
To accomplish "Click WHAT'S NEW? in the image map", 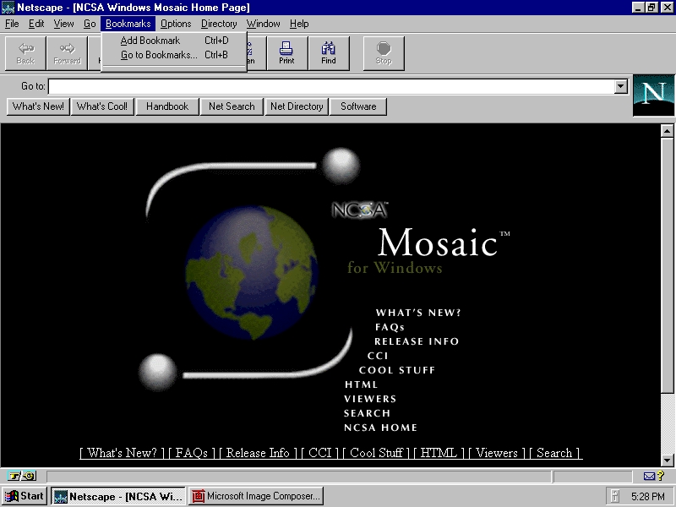I will click(418, 313).
